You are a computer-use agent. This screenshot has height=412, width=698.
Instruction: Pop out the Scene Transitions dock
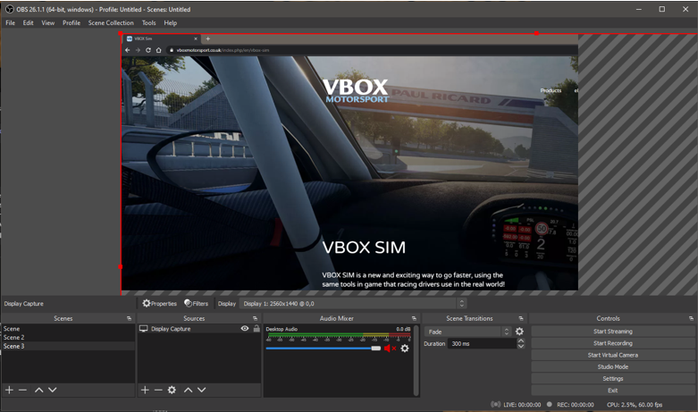(521, 318)
